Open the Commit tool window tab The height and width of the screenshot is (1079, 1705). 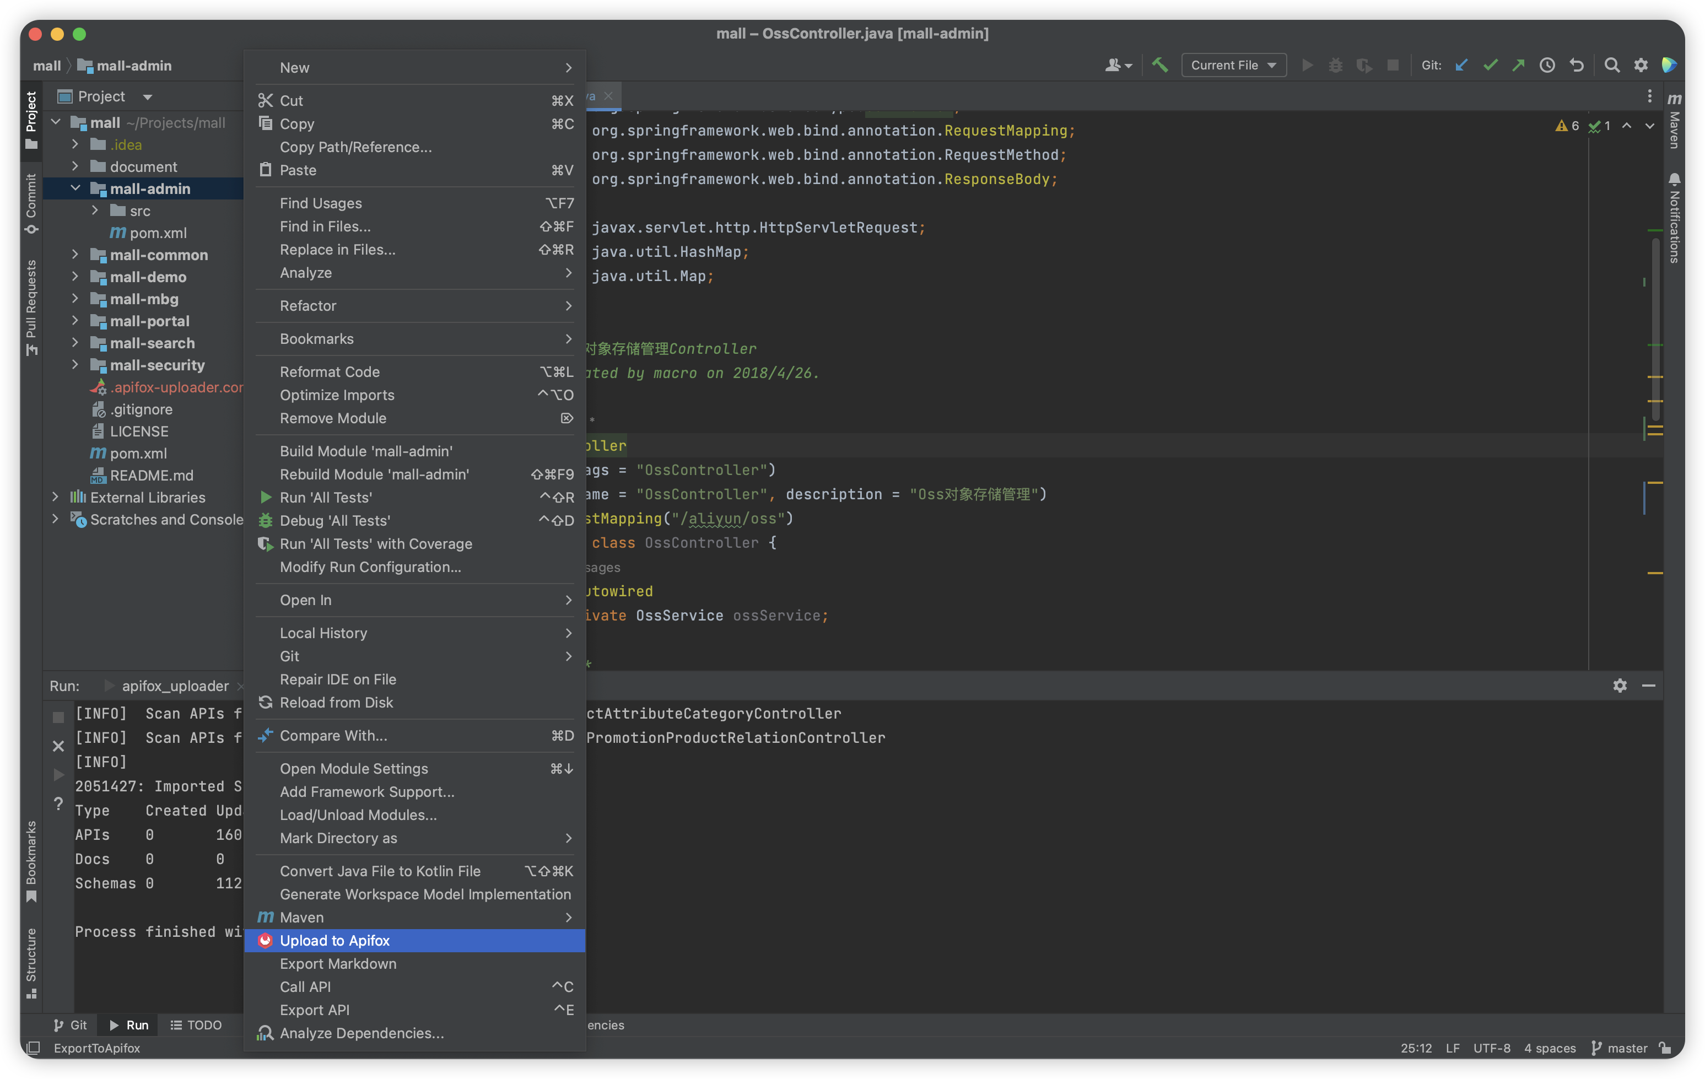(x=31, y=204)
